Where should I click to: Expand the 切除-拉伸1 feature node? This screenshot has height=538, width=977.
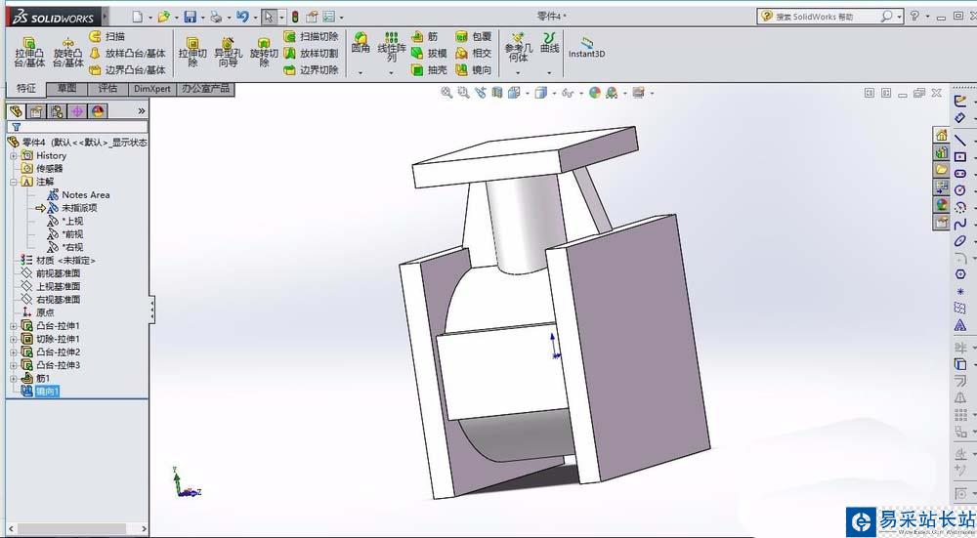tap(14, 339)
